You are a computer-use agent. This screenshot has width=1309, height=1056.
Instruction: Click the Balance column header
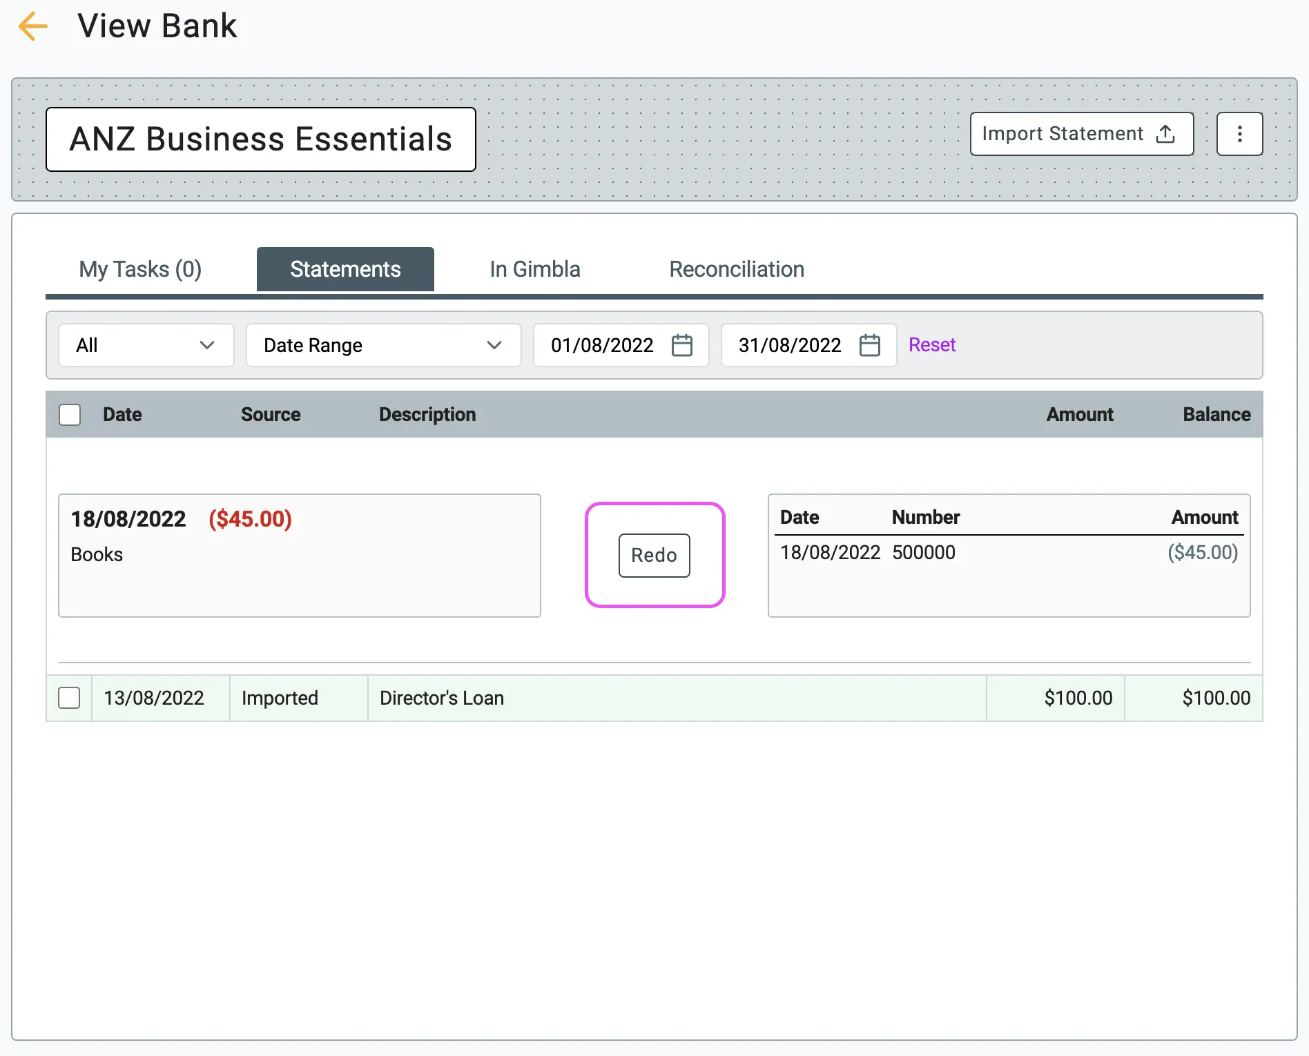point(1216,414)
